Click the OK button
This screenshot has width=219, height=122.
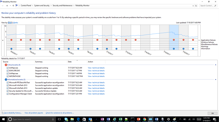[x=212, y=114]
